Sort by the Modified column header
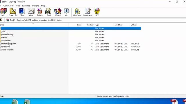 pyautogui.click(x=122, y=25)
